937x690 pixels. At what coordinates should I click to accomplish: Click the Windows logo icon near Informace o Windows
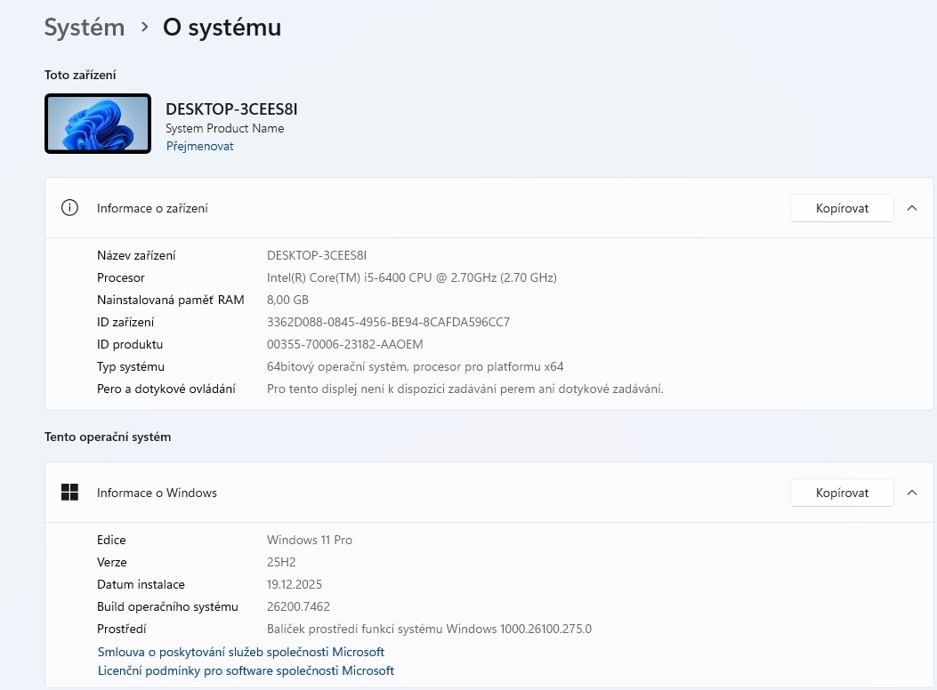point(69,492)
